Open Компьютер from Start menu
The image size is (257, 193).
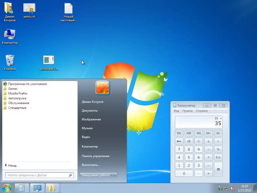90,147
